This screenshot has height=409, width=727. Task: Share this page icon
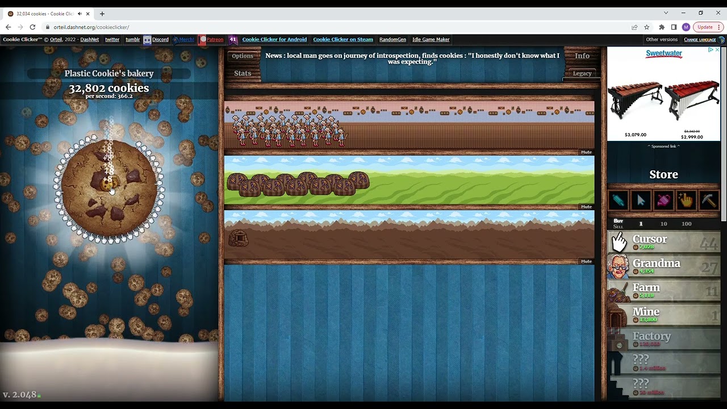[x=634, y=27]
